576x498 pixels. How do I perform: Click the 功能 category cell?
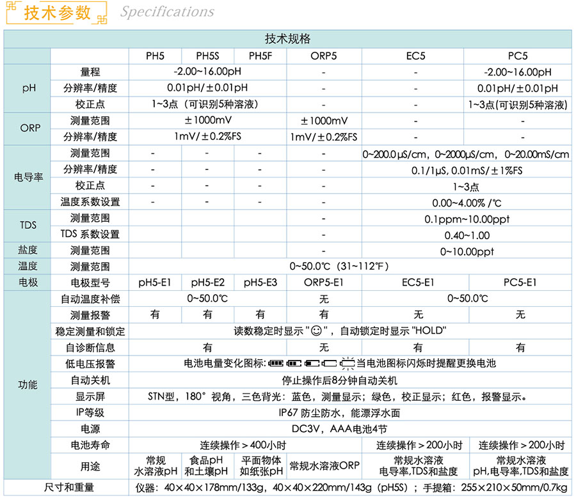coord(28,385)
